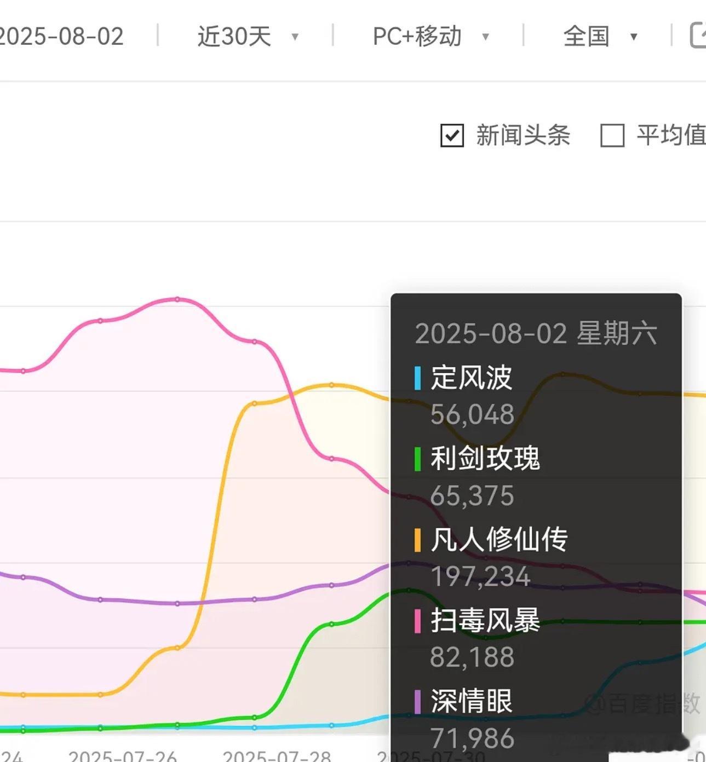
Task: Click the value 65,375 in tooltip
Action: (472, 495)
